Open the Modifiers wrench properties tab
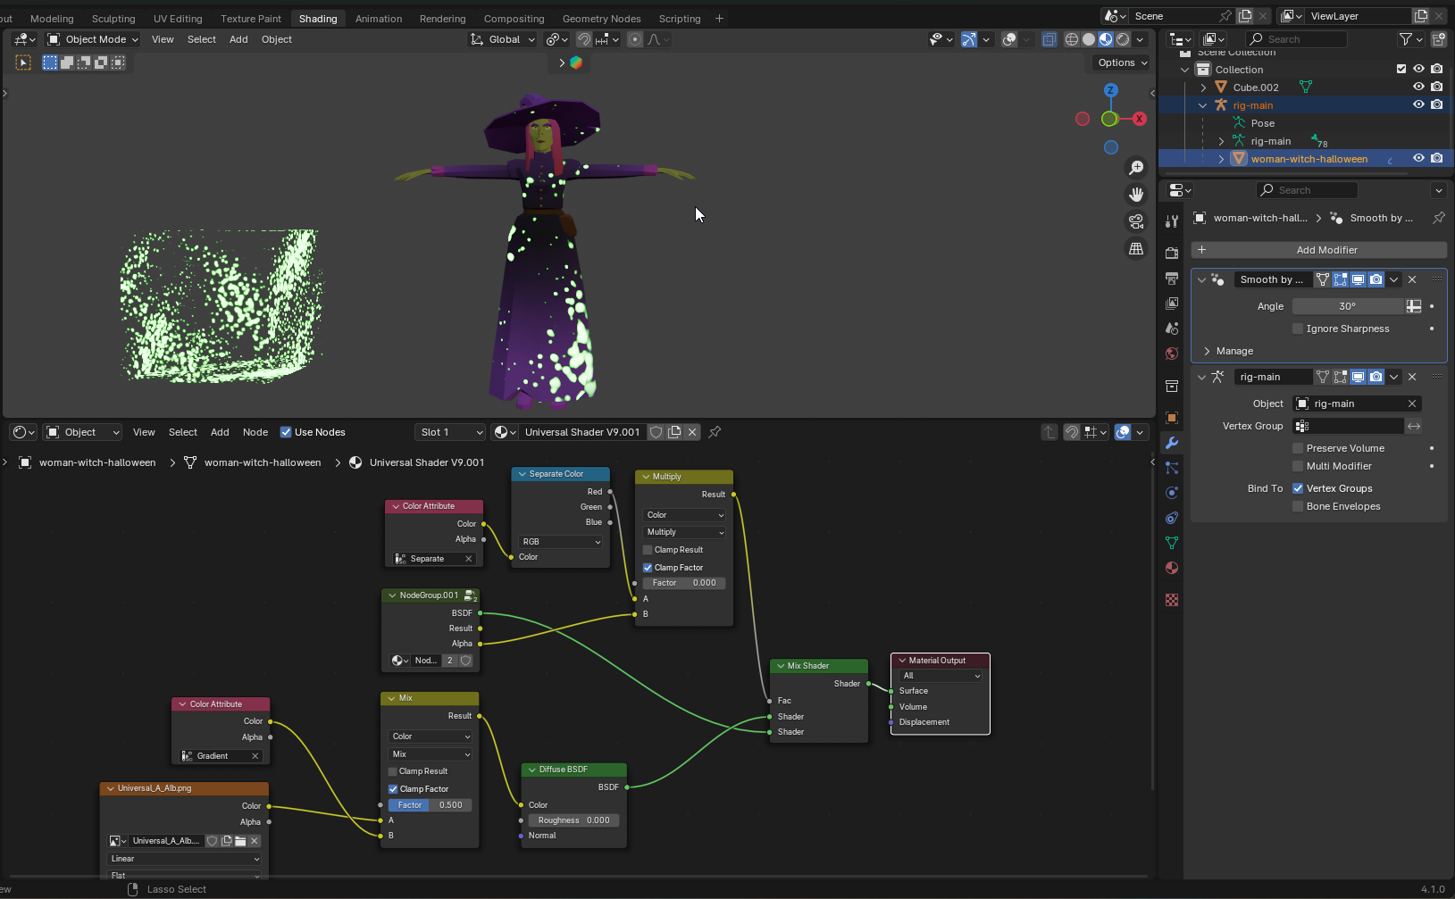Viewport: 1455px width, 899px height. click(x=1172, y=443)
